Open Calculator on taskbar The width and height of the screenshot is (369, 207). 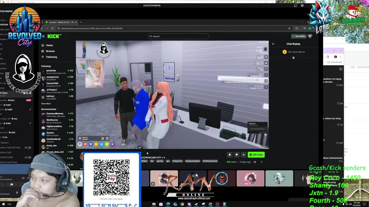[x=224, y=204]
